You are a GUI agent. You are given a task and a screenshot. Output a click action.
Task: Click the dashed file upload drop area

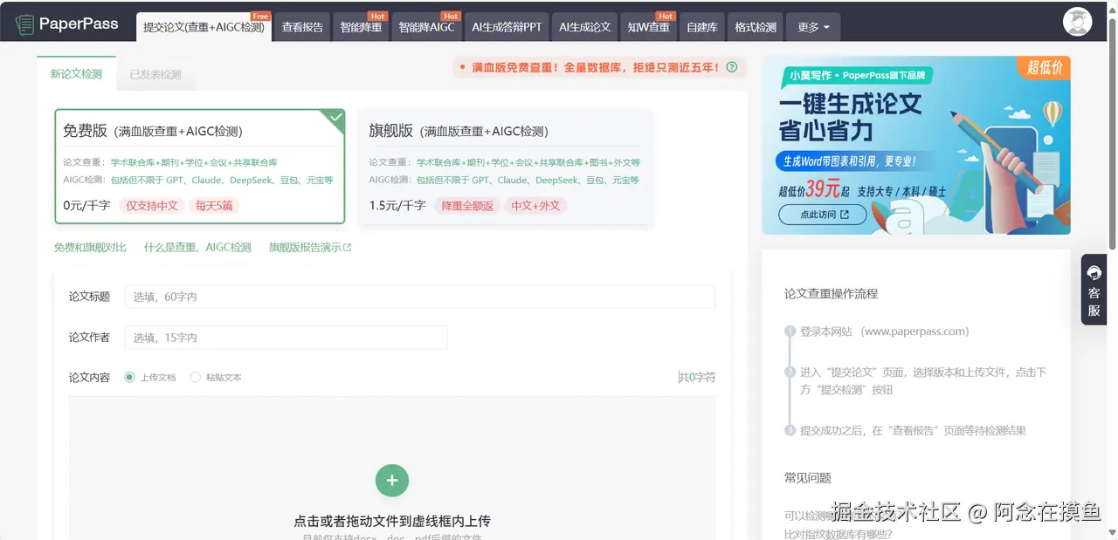tap(392, 468)
